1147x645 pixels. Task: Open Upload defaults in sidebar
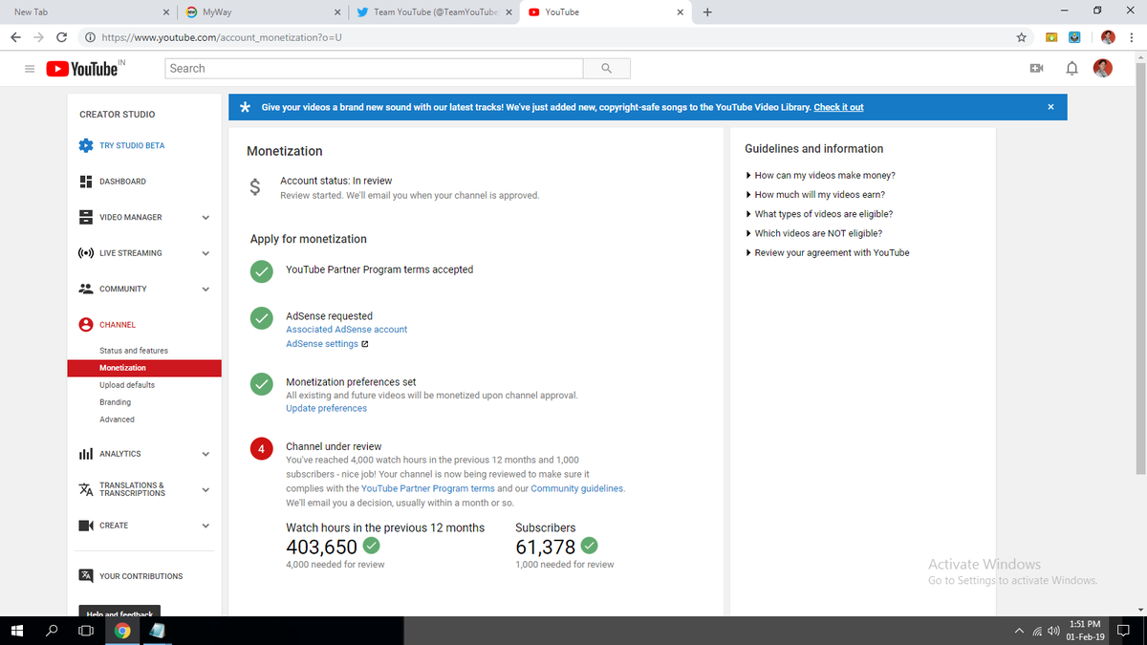click(127, 385)
